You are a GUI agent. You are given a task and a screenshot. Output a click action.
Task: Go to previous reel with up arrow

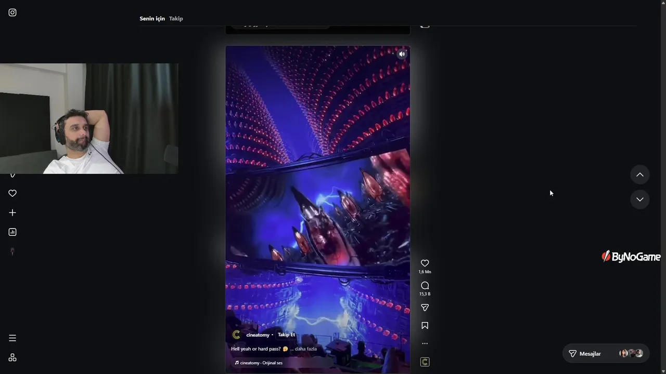[640, 175]
